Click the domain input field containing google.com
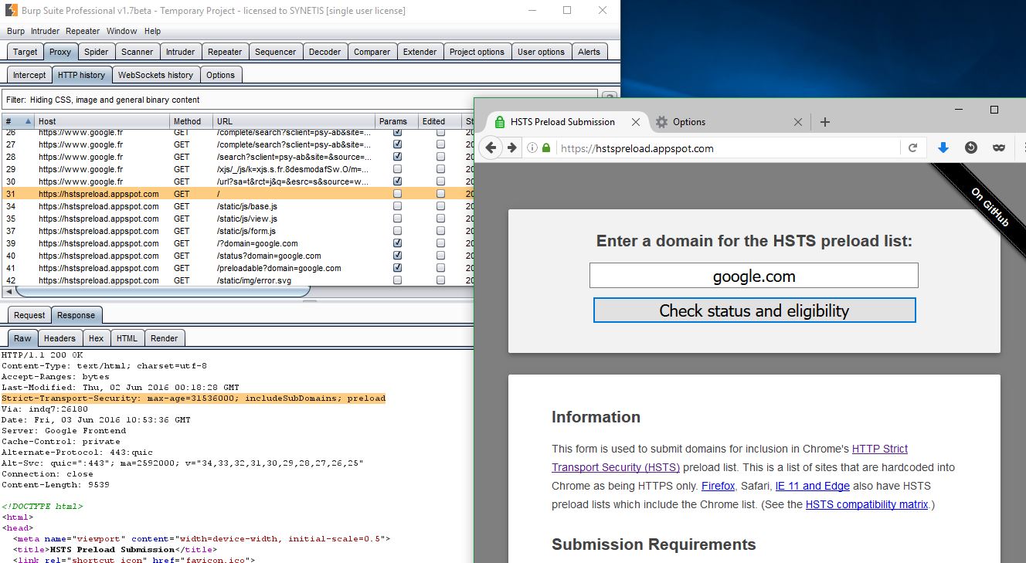 click(754, 276)
